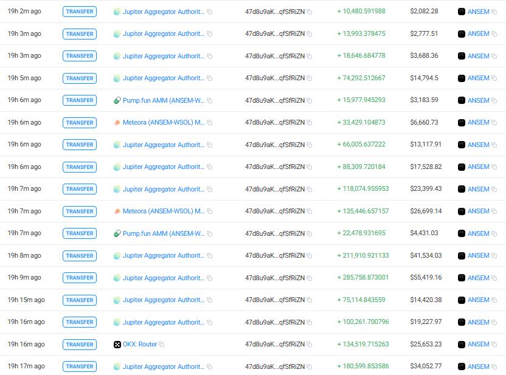Click ANSEM token logo in $55,419.16 row
This screenshot has width=506, height=375.
[462, 278]
